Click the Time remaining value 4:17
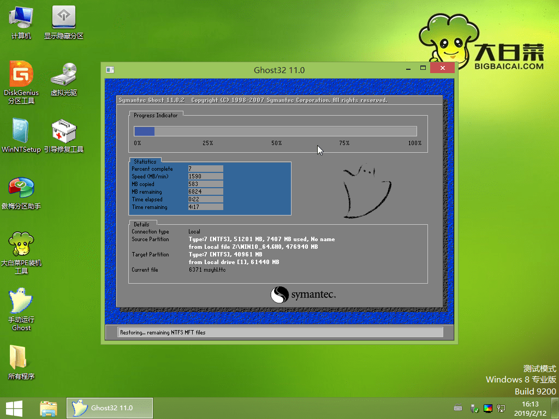Image resolution: width=559 pixels, height=419 pixels. click(x=205, y=207)
